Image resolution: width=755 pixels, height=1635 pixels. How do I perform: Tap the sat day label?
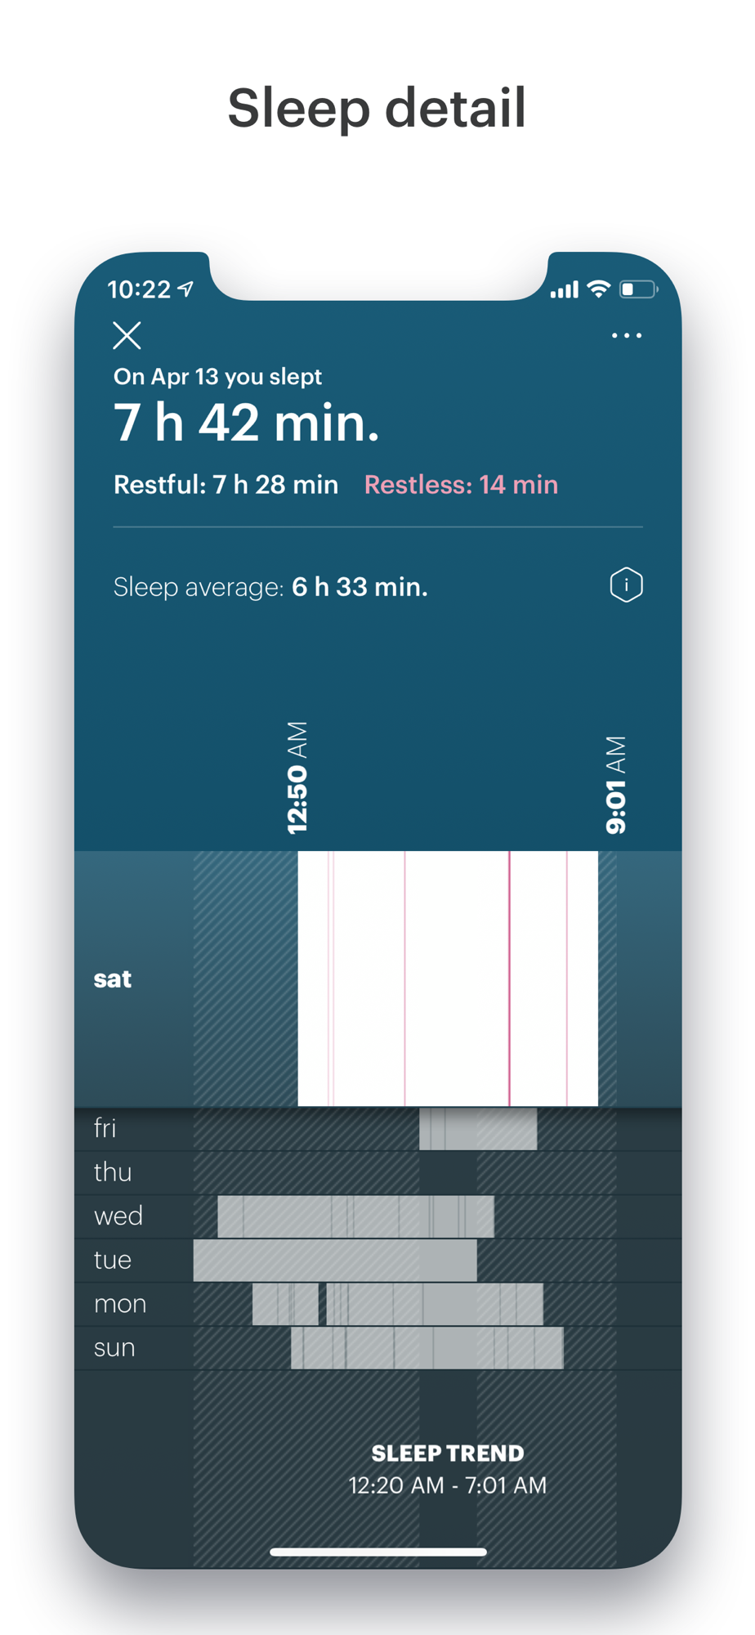coord(113,979)
